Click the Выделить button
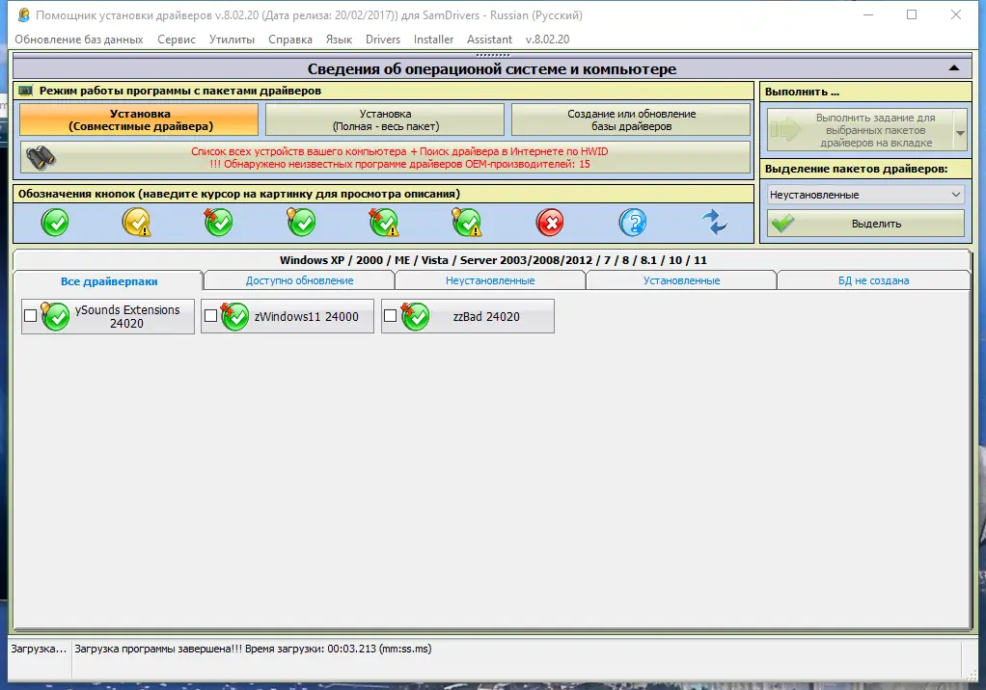Image resolution: width=986 pixels, height=690 pixels. click(865, 224)
